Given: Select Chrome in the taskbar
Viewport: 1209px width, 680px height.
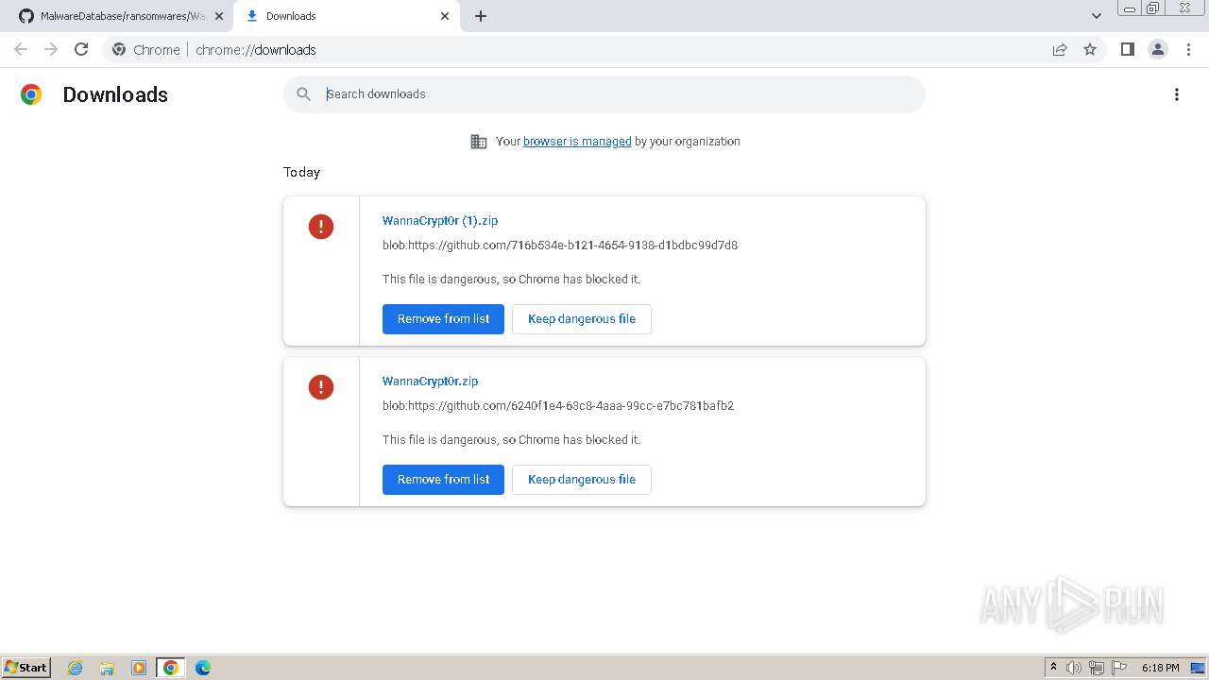Looking at the screenshot, I should click(170, 668).
